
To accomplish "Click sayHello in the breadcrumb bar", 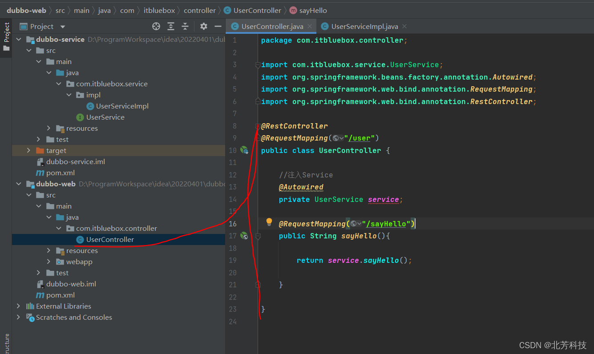I will pyautogui.click(x=308, y=10).
